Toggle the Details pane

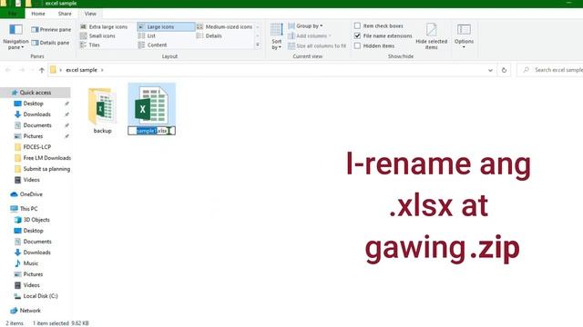pyautogui.click(x=50, y=43)
